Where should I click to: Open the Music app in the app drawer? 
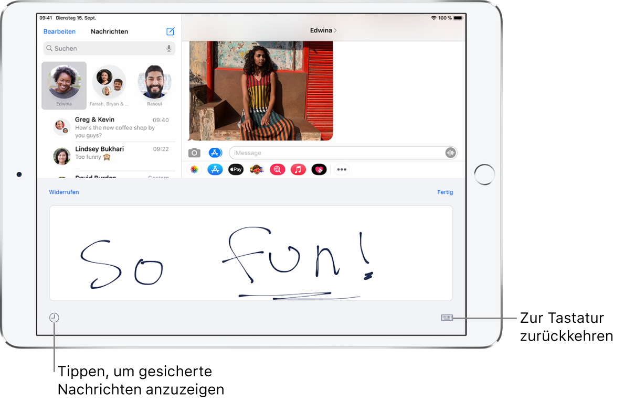(298, 170)
